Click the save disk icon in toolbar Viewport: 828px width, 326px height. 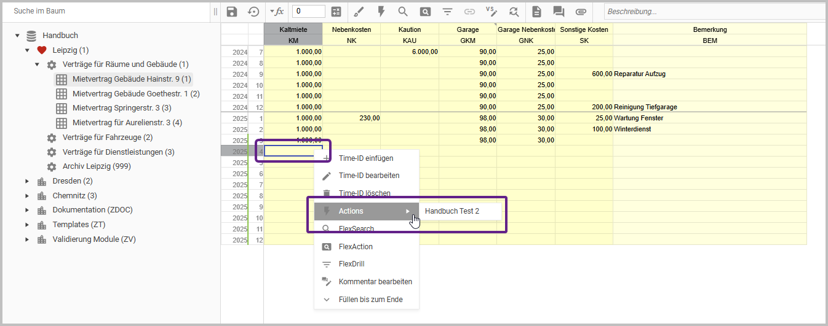(x=232, y=12)
